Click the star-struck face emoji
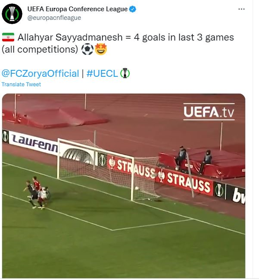259x280 pixels. click(x=101, y=49)
